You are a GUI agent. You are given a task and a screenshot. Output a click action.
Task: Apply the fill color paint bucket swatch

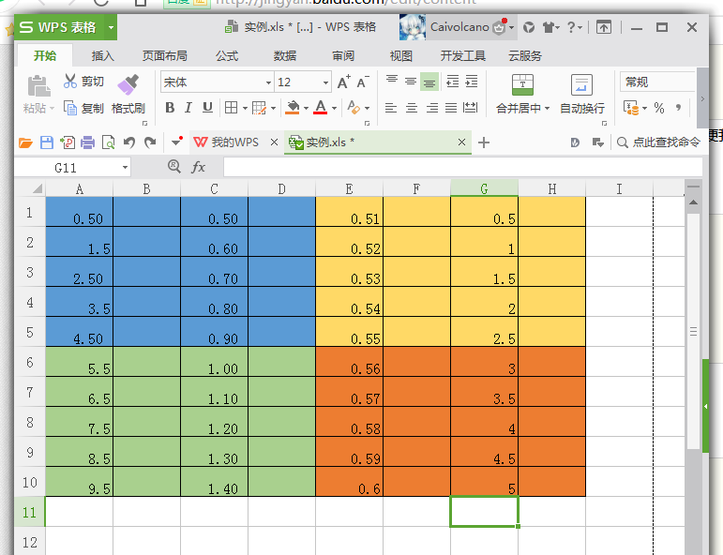click(292, 108)
